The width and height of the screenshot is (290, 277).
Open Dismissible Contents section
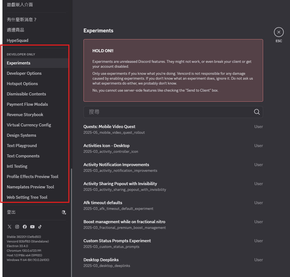coord(36,94)
